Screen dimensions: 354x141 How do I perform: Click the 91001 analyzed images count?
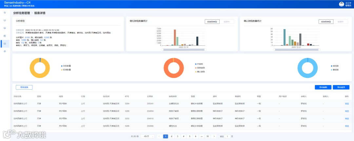(28, 37)
